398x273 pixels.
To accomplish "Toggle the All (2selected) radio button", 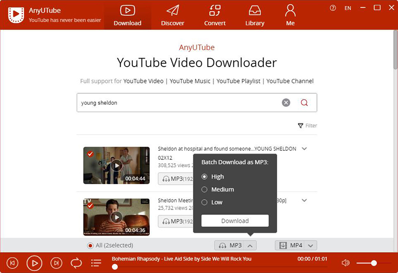I will tap(90, 245).
